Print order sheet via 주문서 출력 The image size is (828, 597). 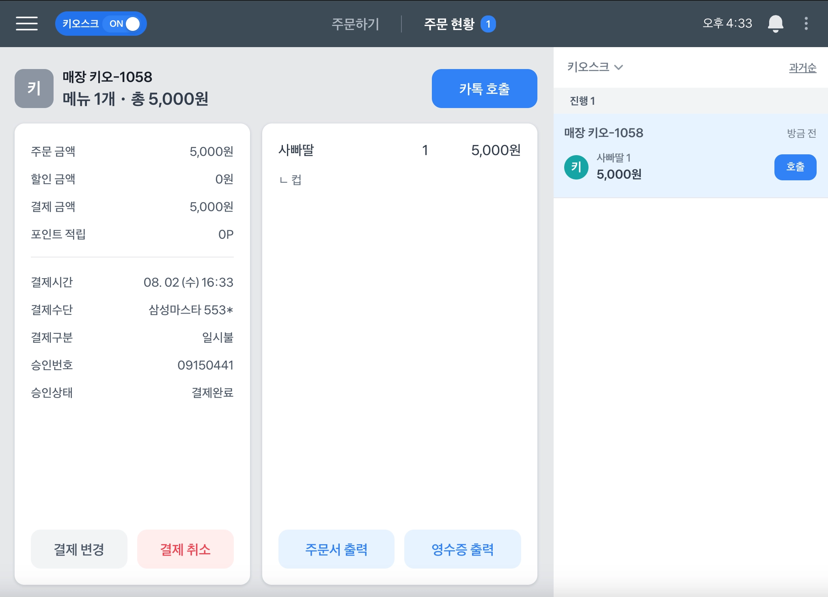pyautogui.click(x=336, y=549)
